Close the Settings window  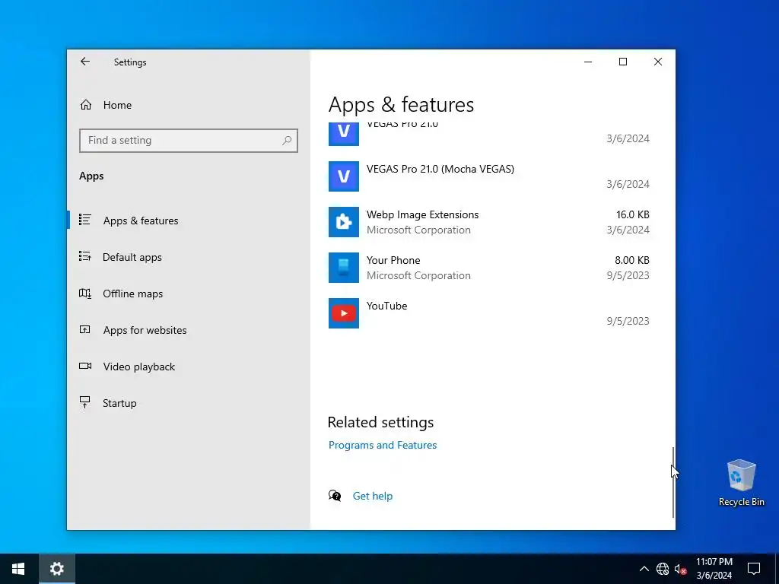[658, 62]
